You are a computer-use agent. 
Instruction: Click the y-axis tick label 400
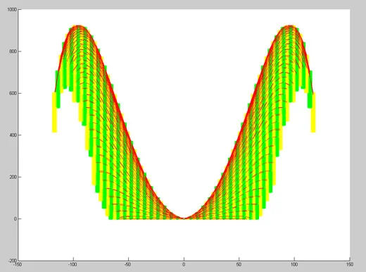[13, 135]
